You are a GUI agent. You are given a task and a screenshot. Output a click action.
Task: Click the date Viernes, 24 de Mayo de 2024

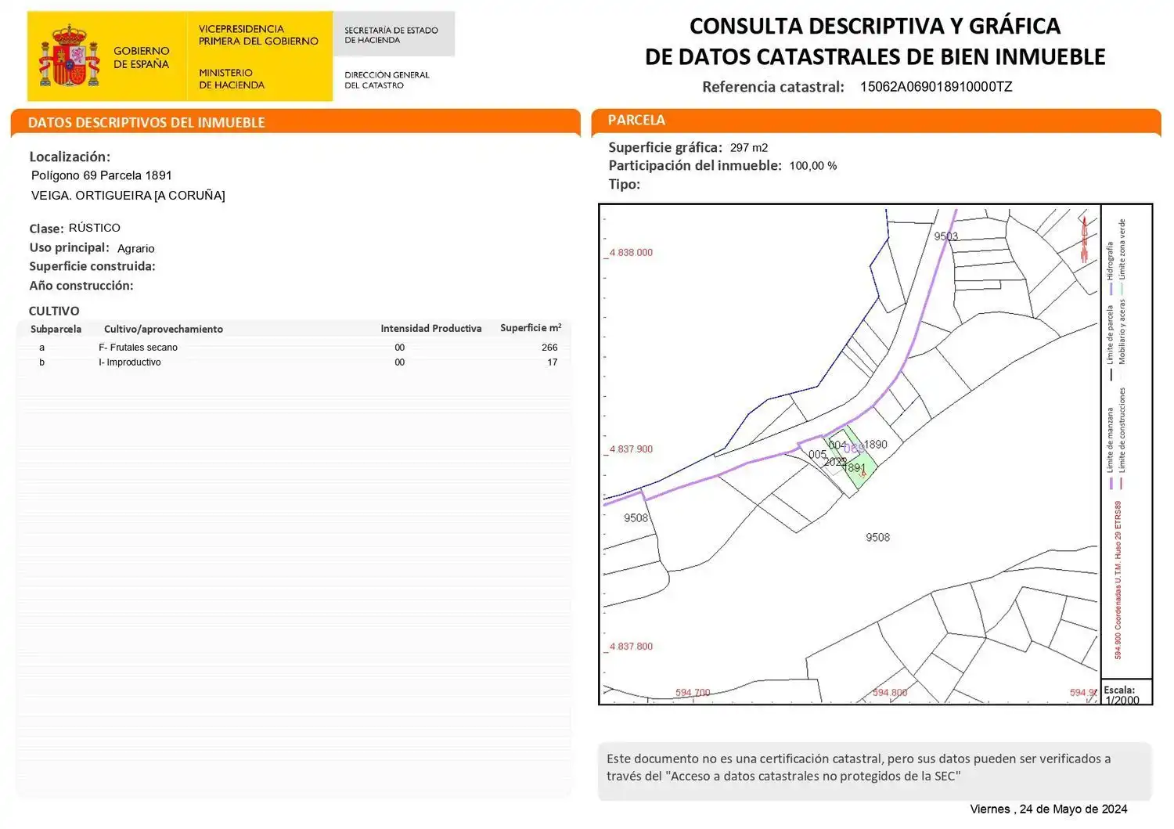click(x=1049, y=809)
